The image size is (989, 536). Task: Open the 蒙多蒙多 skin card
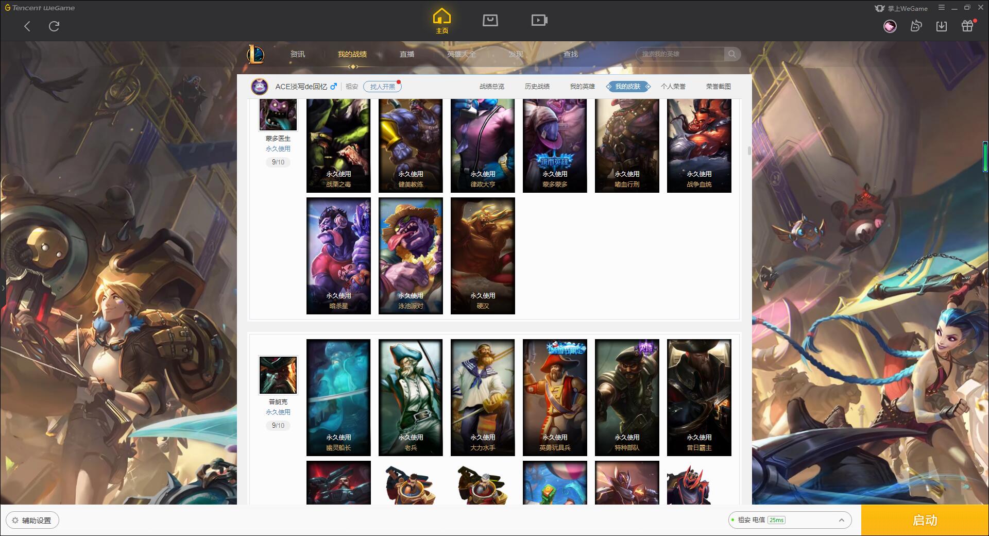coord(555,146)
